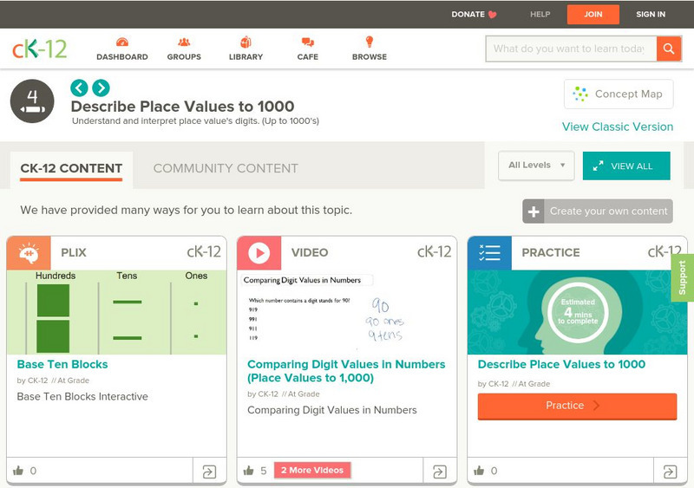Click the PLIX card header label

click(74, 252)
